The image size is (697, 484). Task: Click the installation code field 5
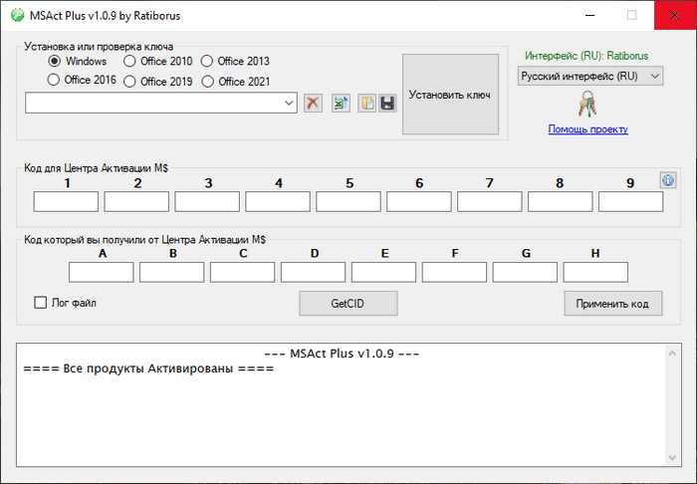pos(348,202)
